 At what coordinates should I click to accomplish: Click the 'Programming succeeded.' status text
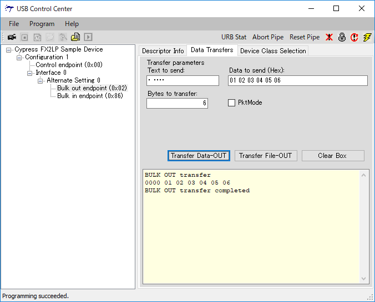click(36, 296)
